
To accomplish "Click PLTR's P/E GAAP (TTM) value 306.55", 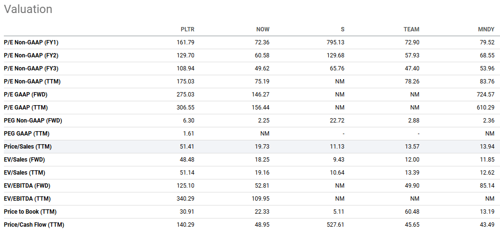I will [185, 108].
